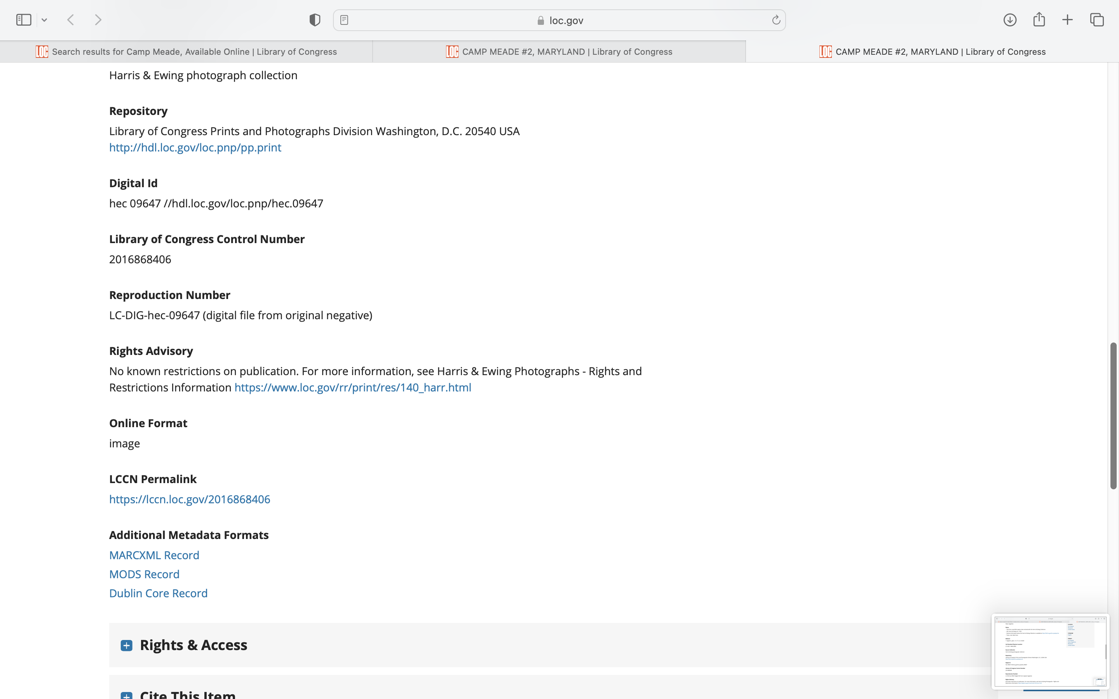This screenshot has width=1119, height=699.
Task: Open the Share sheet icon
Action: pyautogui.click(x=1039, y=20)
